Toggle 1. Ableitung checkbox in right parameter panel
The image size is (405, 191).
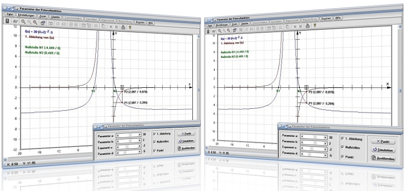click(342, 138)
